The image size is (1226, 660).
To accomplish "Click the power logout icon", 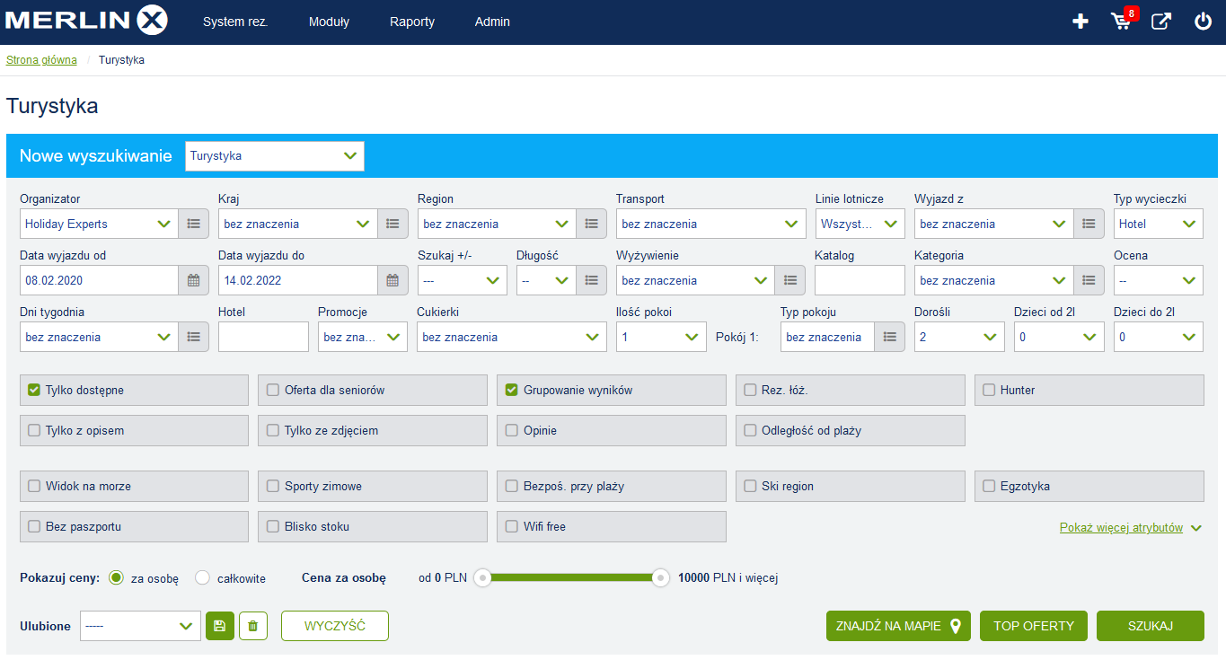I will (1204, 22).
